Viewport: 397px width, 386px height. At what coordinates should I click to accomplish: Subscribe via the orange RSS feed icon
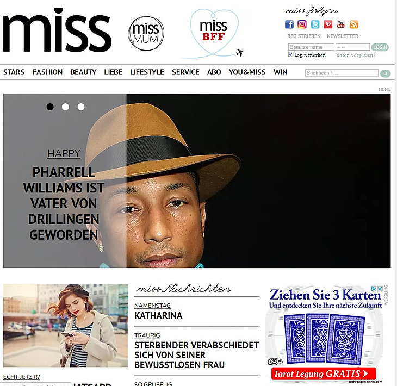point(353,24)
